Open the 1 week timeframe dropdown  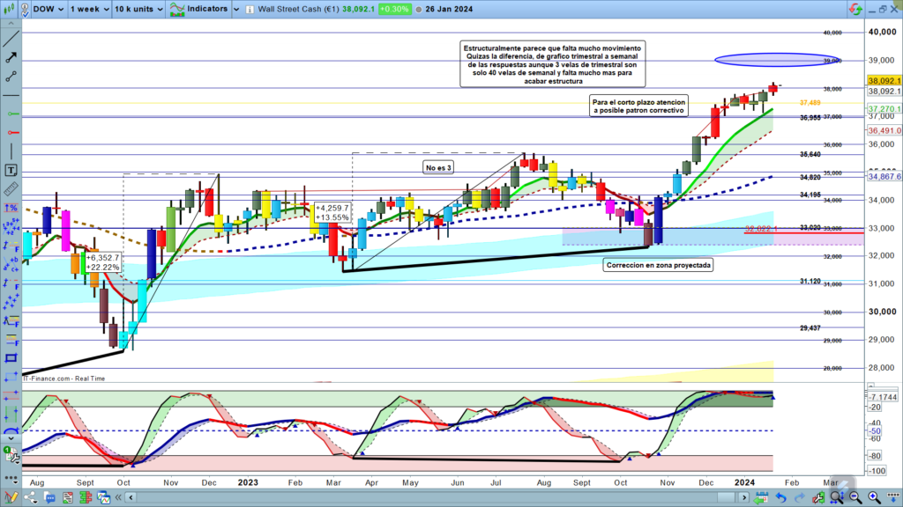(x=89, y=9)
